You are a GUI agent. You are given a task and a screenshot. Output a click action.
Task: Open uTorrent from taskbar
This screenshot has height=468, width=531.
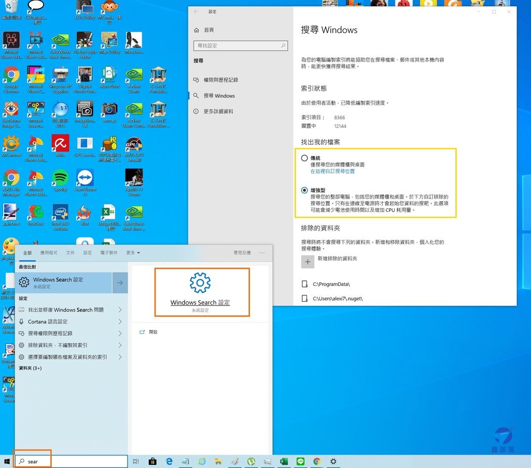[251, 461]
